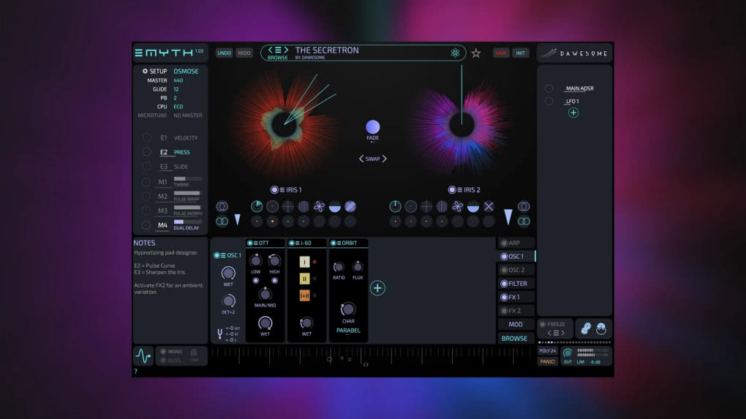The image size is (746, 419).
Task: Click the SAVE preset button
Action: click(x=501, y=53)
